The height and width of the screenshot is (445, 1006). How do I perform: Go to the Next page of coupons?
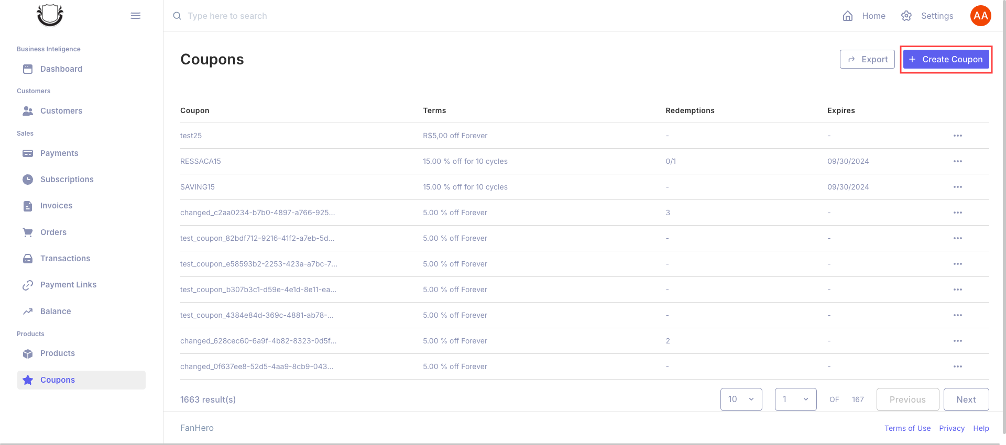pyautogui.click(x=966, y=399)
